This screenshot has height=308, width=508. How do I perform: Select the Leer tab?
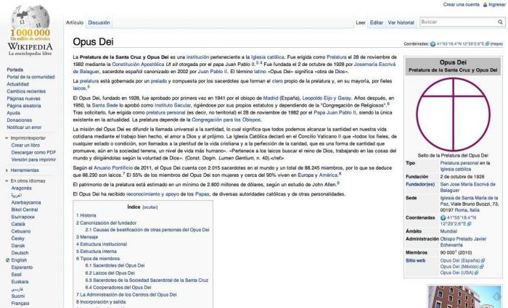[x=361, y=22]
